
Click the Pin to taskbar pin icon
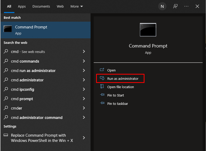(x=102, y=104)
